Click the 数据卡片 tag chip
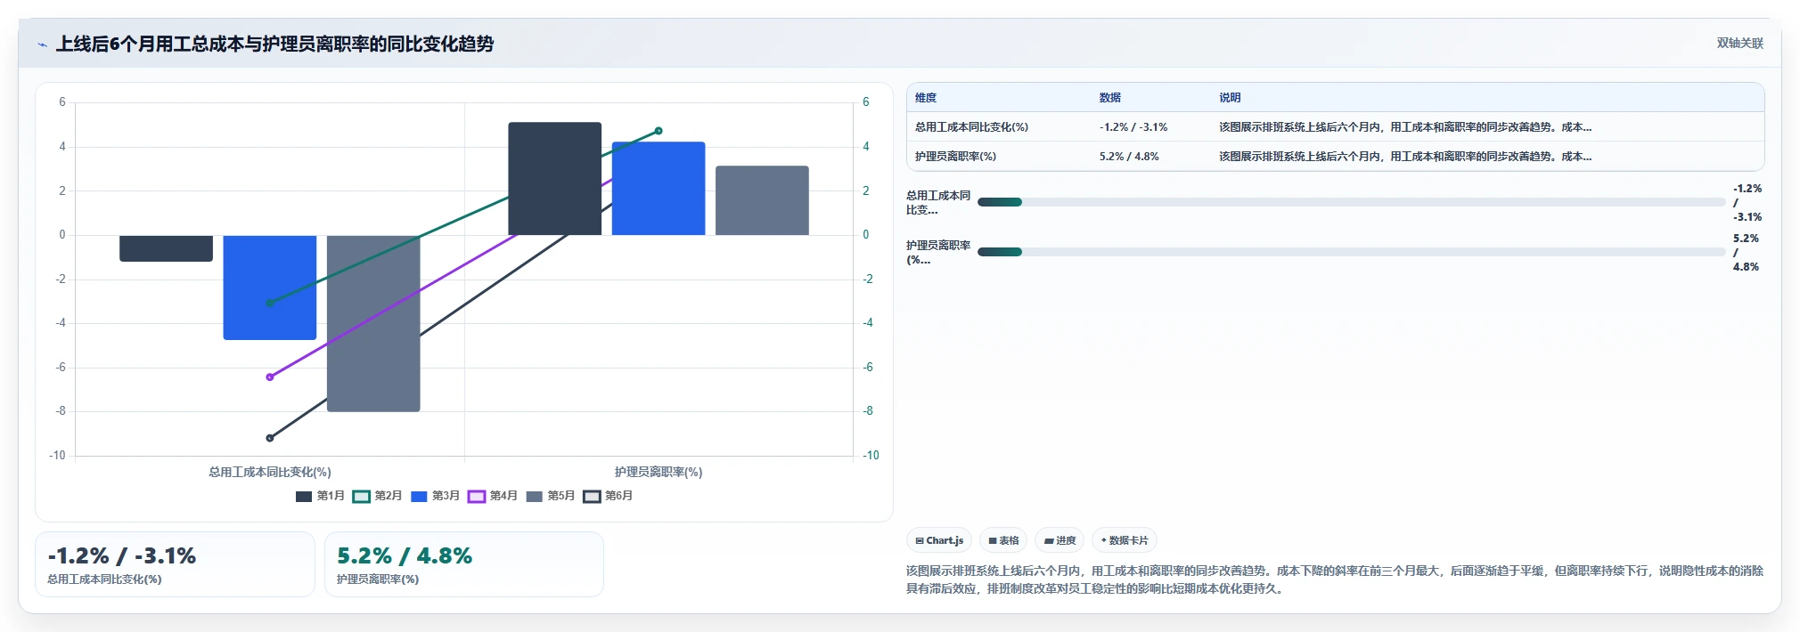Screen dimensions: 1800x632 [1125, 540]
